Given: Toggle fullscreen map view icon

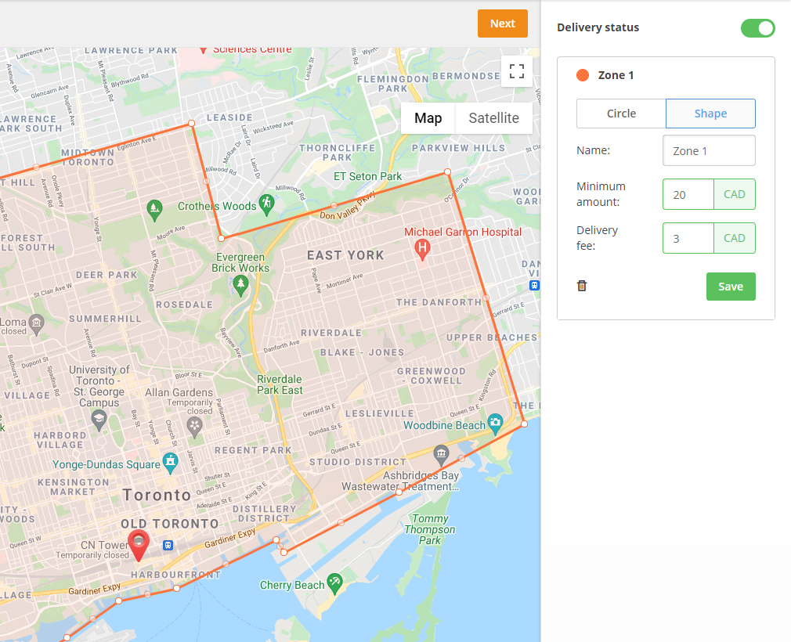Looking at the screenshot, I should click(517, 71).
